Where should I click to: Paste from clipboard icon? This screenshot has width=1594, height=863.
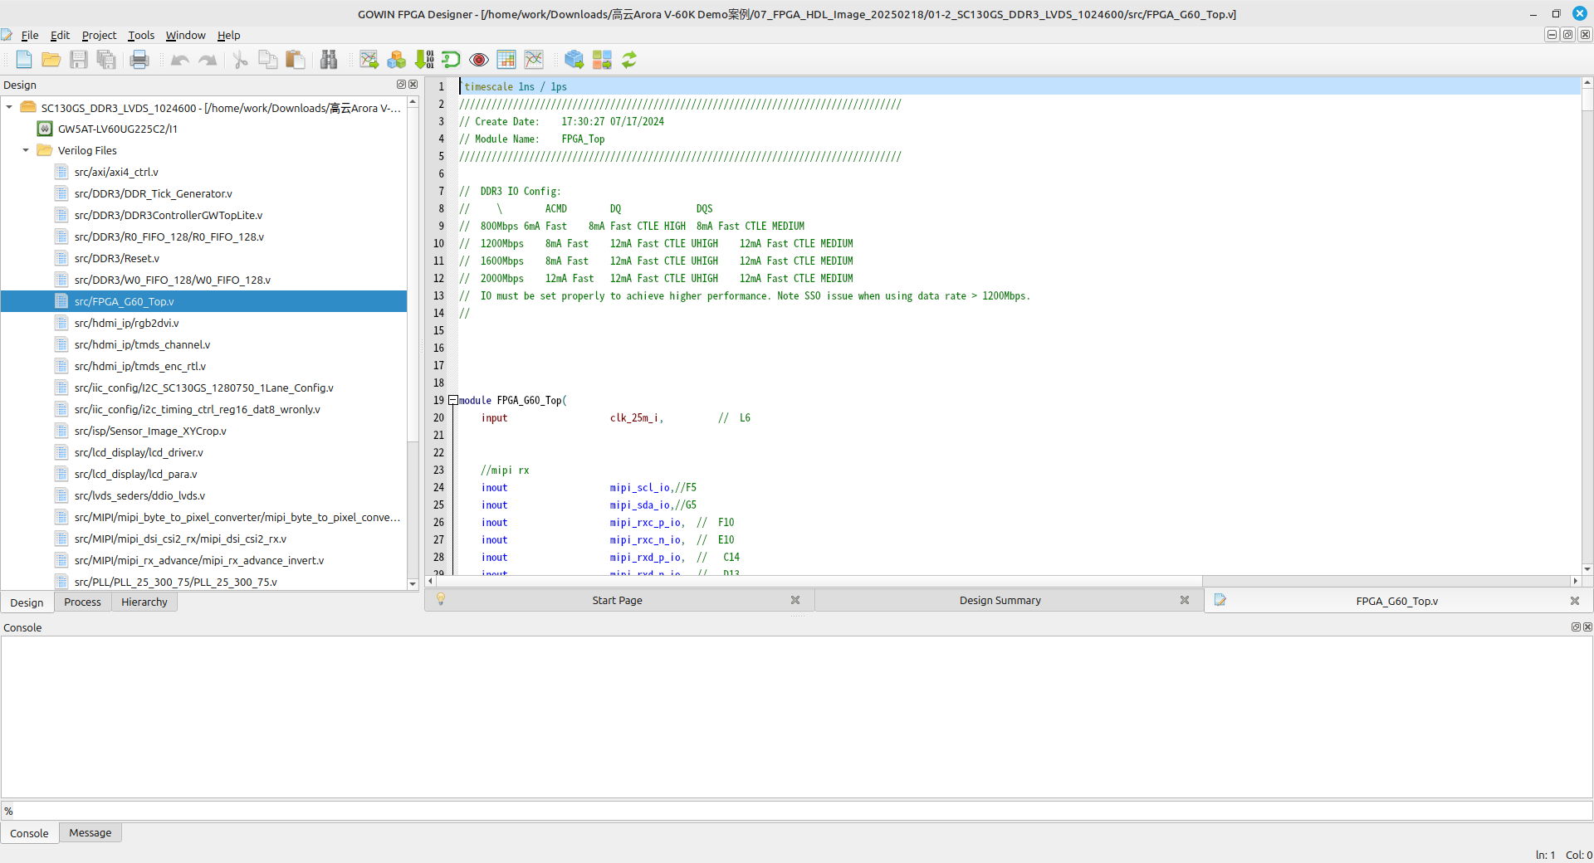point(296,60)
